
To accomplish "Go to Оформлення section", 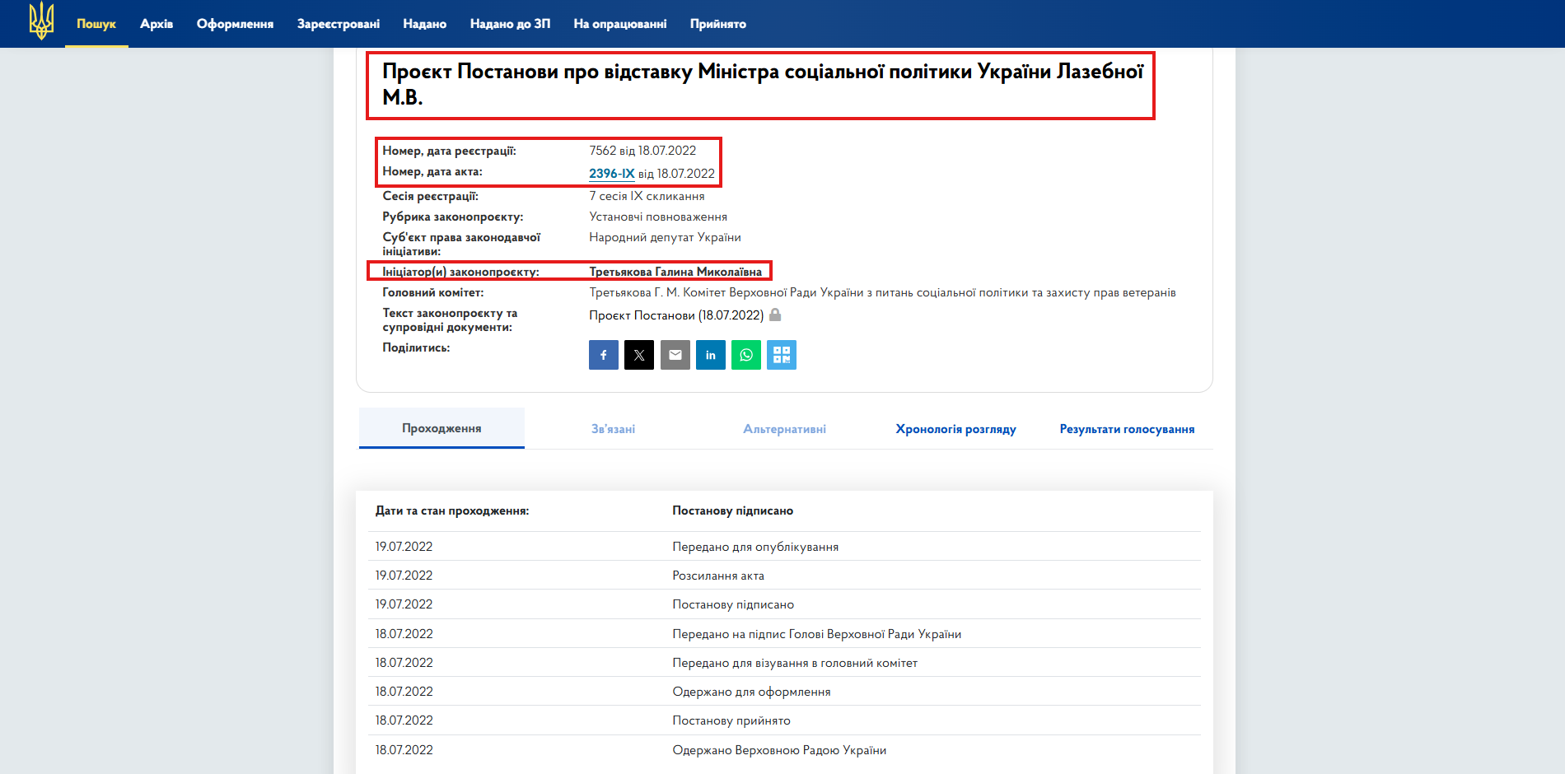I will coord(235,24).
